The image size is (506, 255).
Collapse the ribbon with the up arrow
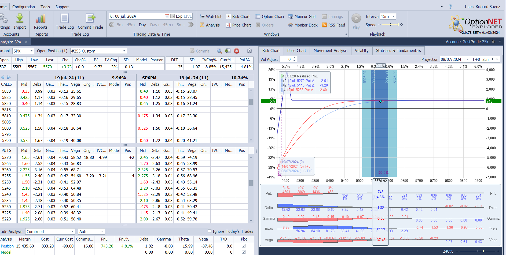(442, 6)
